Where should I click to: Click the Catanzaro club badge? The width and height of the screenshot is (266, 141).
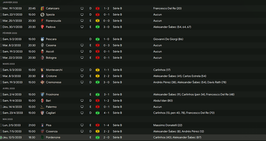click(x=42, y=8)
